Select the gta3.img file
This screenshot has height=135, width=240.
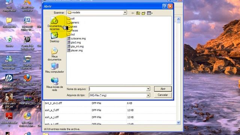tap(74, 42)
